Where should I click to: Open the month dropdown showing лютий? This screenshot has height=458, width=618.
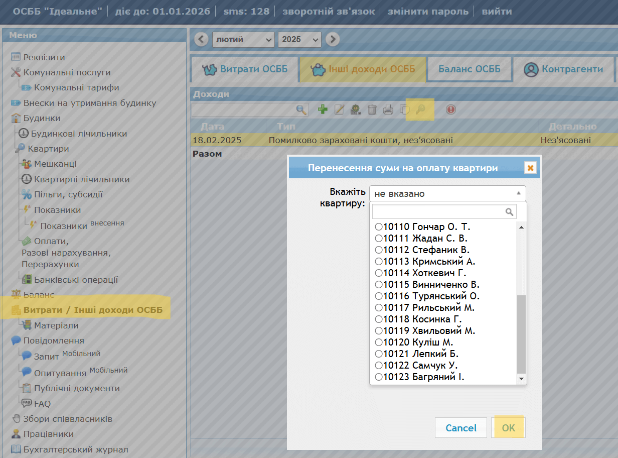[243, 39]
